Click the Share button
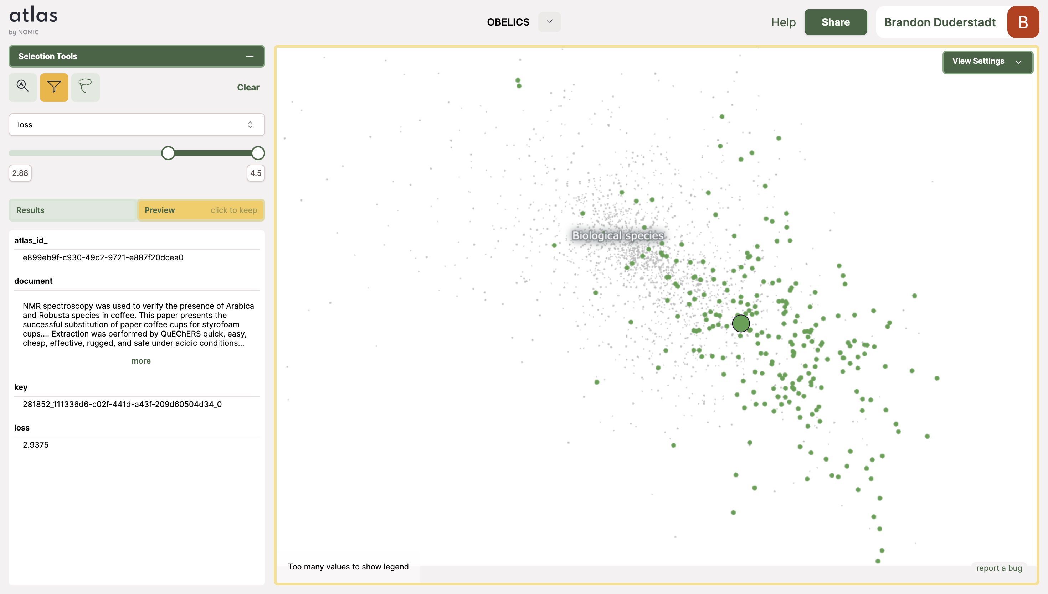1048x594 pixels. 835,22
